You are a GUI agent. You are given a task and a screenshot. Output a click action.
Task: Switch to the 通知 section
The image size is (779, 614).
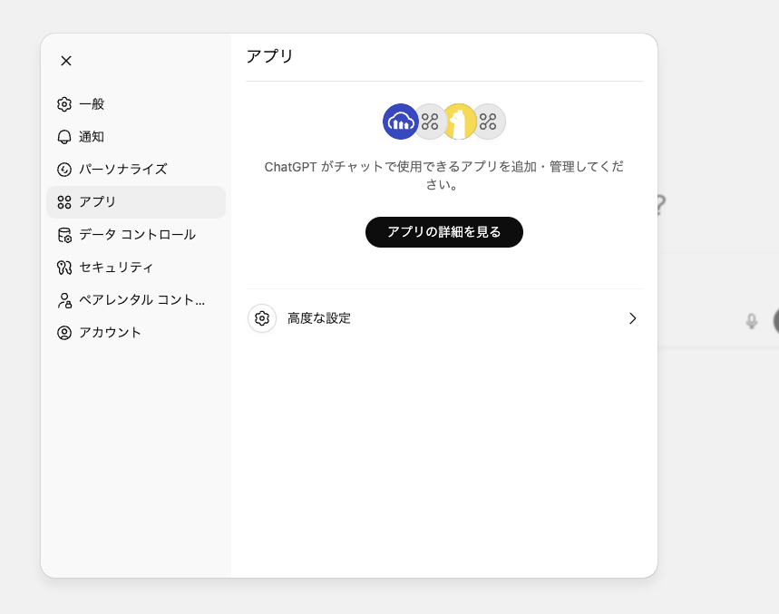coord(136,137)
